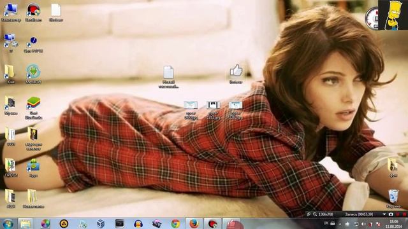This screenshot has width=408, height=229.
Task: Open the taskbar clock showing 18:06
Action: 394,224
